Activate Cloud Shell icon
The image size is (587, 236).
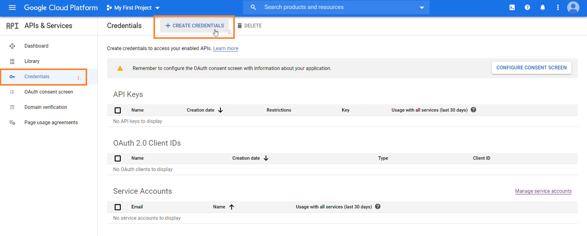512,8
